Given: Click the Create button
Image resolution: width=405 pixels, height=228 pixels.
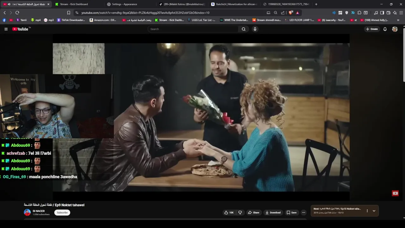Looking at the screenshot, I should pyautogui.click(x=372, y=29).
